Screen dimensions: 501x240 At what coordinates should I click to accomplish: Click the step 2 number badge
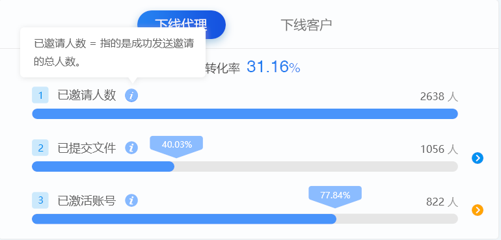pyautogui.click(x=40, y=148)
